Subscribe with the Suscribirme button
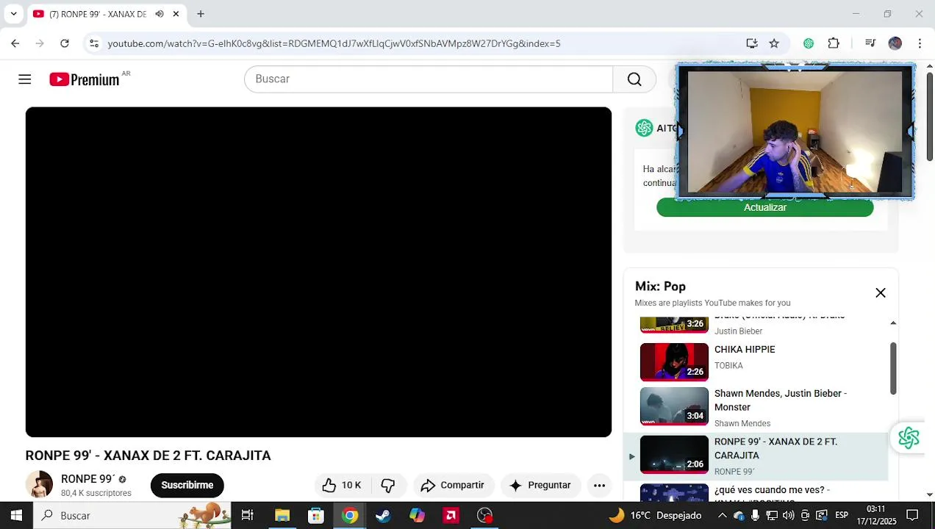The width and height of the screenshot is (935, 529). tap(187, 485)
